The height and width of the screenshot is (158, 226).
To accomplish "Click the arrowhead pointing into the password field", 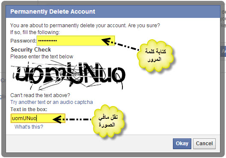I will coord(106,41).
